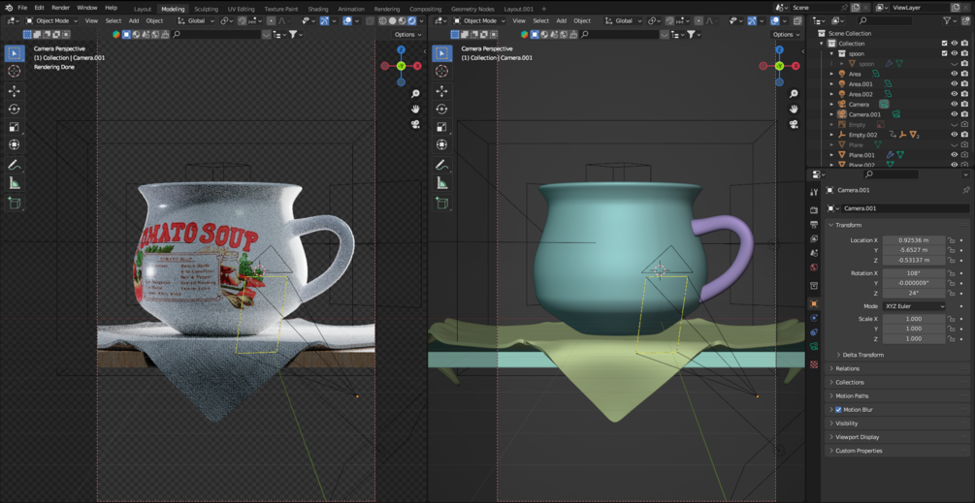Disable the Motion Blur checkbox
This screenshot has height=503, width=975.
[x=838, y=410]
